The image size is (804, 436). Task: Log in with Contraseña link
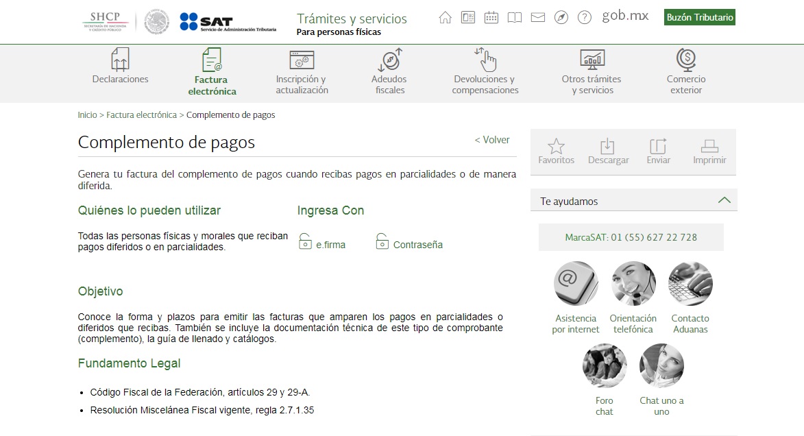(417, 245)
